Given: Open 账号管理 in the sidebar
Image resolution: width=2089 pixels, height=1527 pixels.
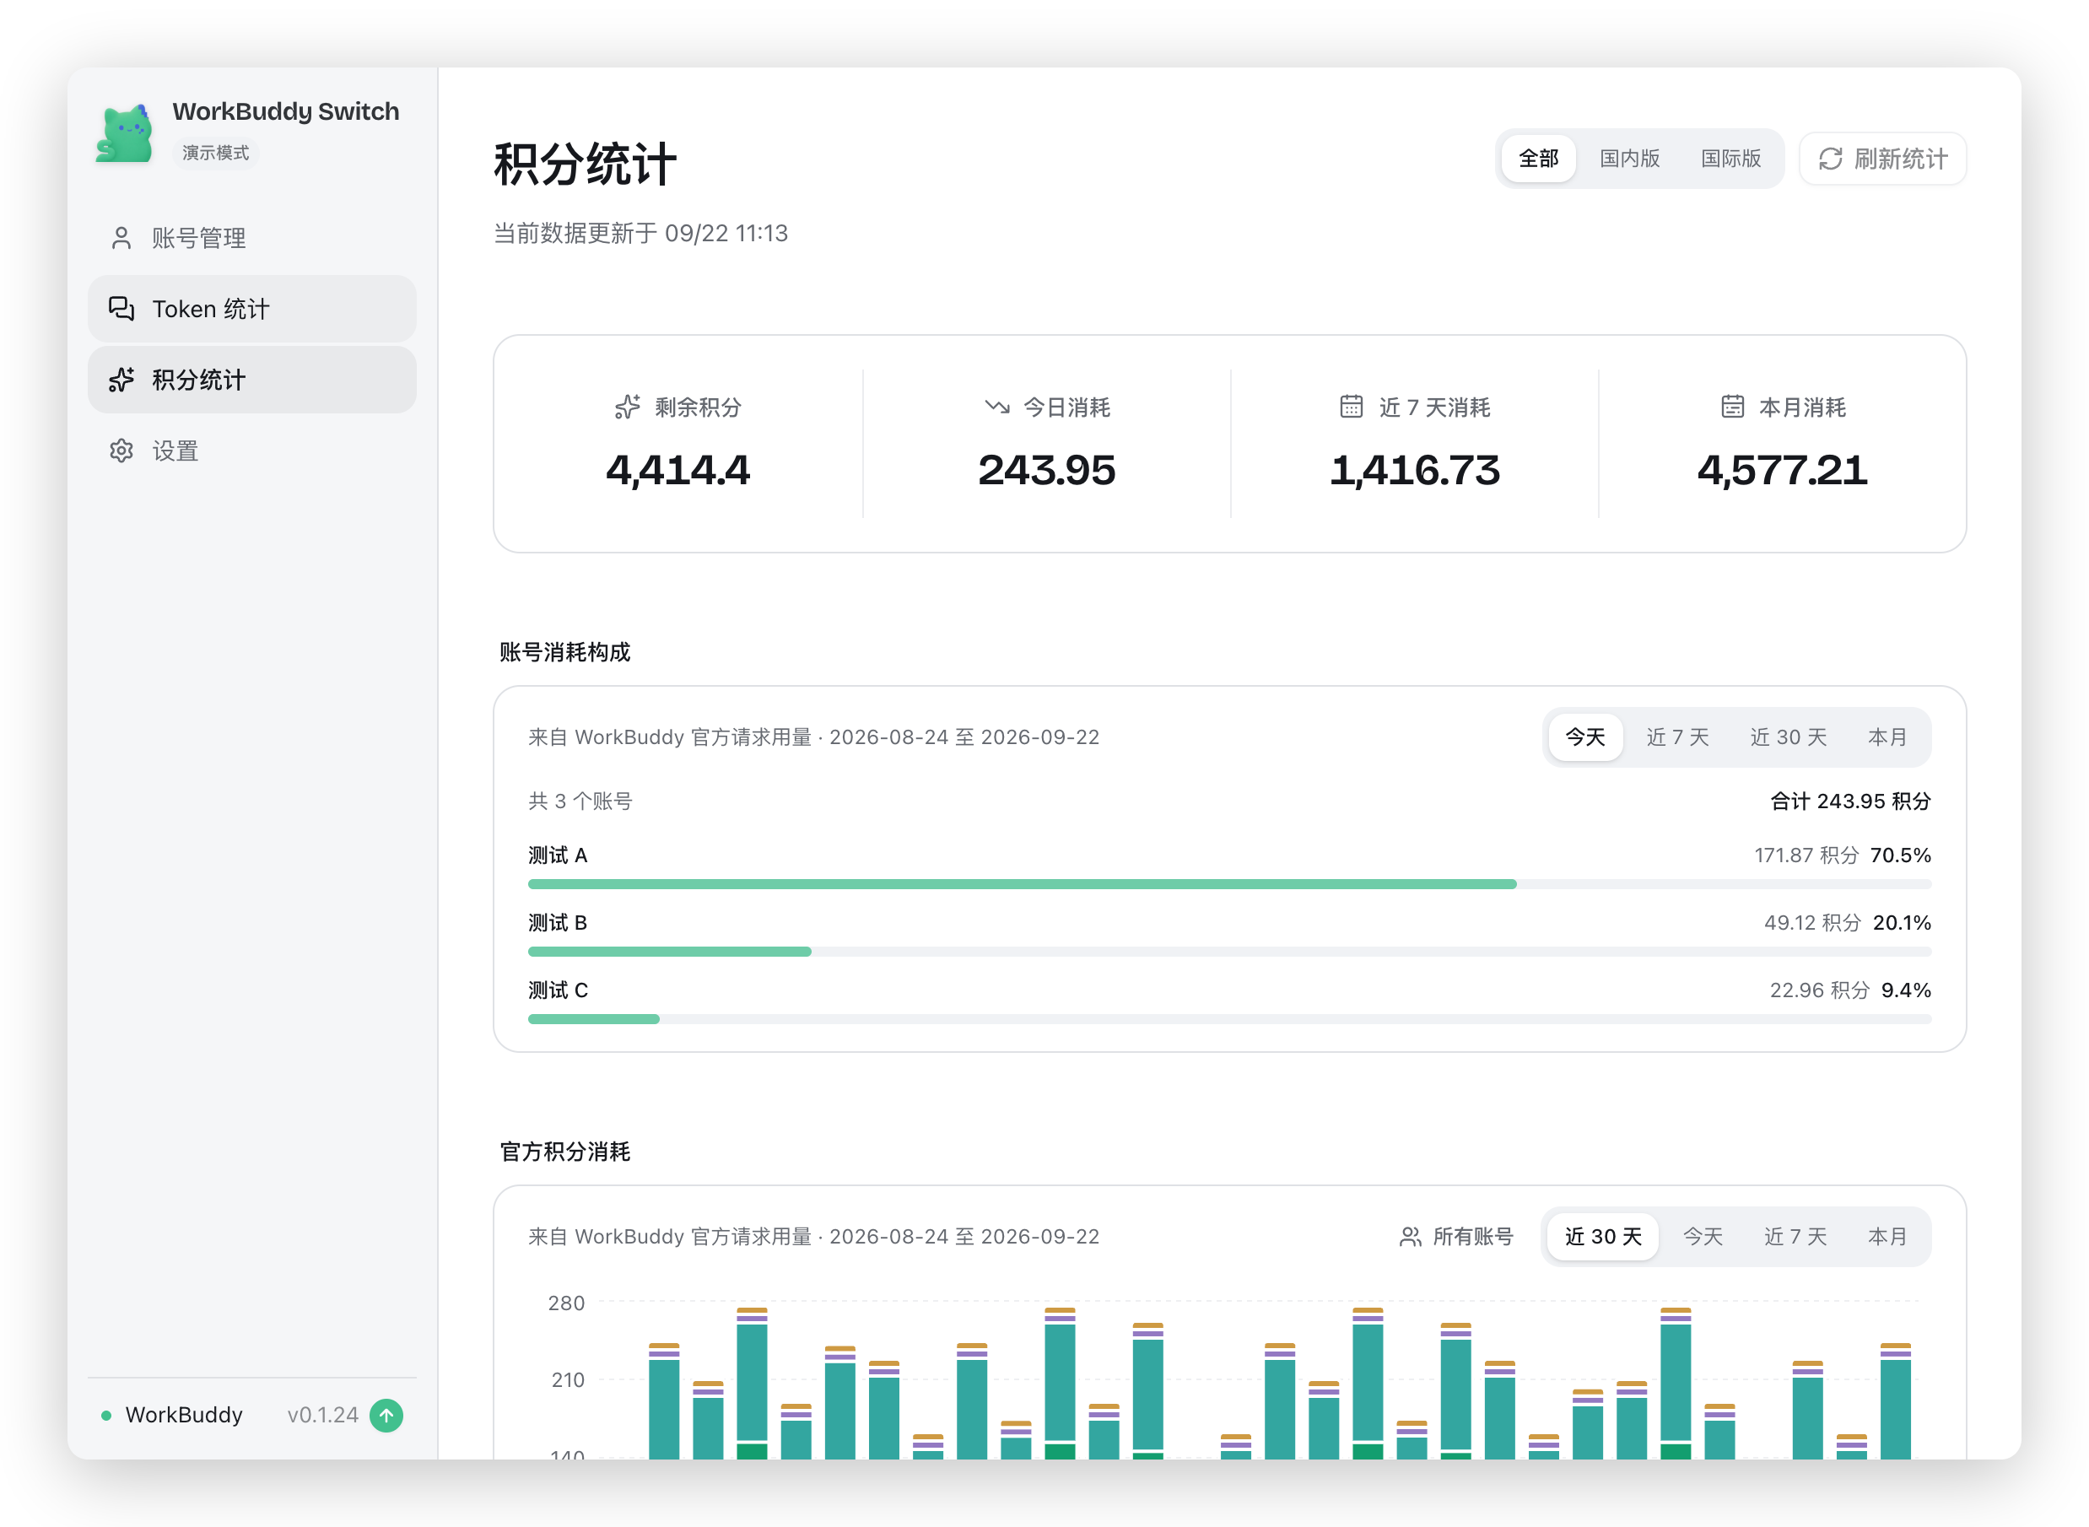Looking at the screenshot, I should (x=252, y=239).
